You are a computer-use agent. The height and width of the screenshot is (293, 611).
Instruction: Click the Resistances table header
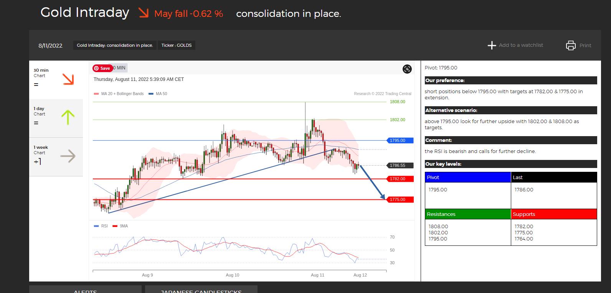click(x=468, y=214)
